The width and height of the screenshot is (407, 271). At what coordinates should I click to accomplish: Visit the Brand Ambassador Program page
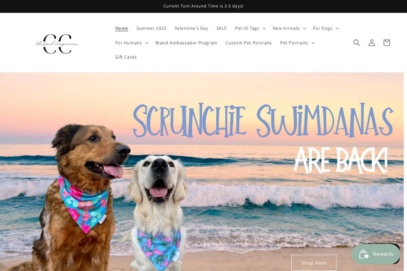pyautogui.click(x=186, y=43)
